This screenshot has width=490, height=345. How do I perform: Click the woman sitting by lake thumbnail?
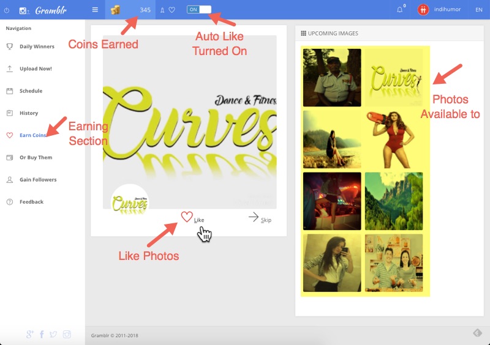(x=332, y=139)
